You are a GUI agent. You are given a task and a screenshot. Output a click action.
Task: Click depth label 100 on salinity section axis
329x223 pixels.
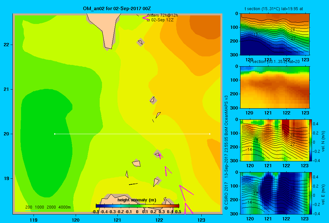pos(234,80)
